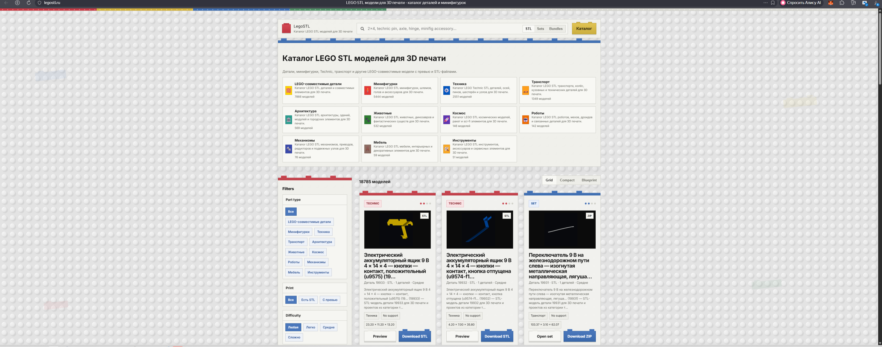Click the yellow Каталог button
882x347 pixels.
click(x=584, y=28)
